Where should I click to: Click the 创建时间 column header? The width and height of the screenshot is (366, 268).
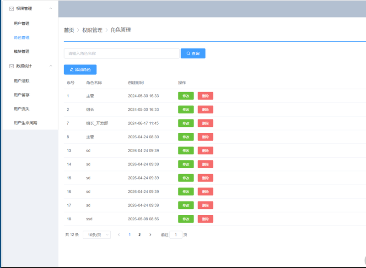coord(135,83)
